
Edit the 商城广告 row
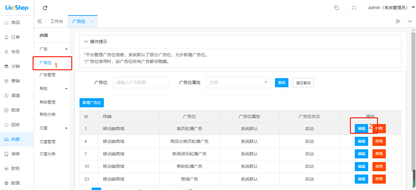(361, 179)
